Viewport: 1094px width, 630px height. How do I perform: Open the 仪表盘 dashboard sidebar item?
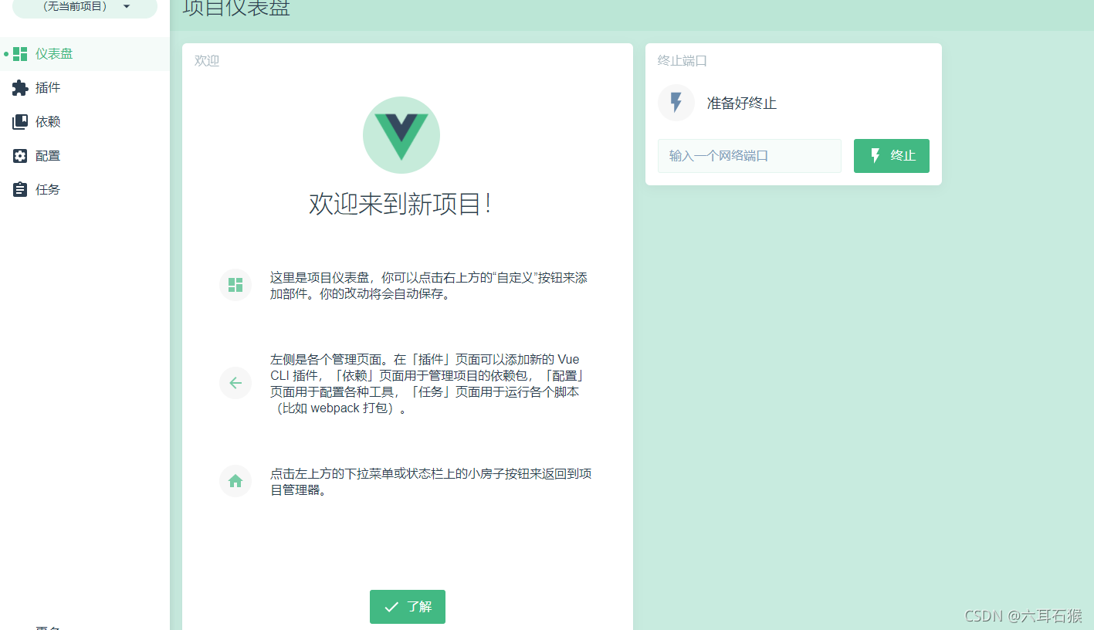(85, 54)
